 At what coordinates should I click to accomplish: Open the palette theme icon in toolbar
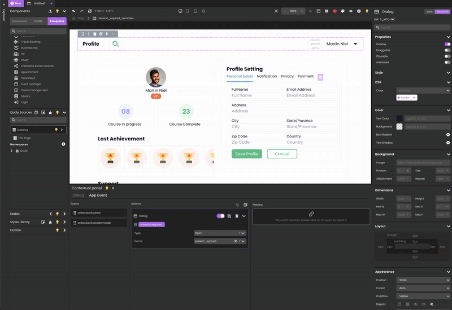point(342,11)
